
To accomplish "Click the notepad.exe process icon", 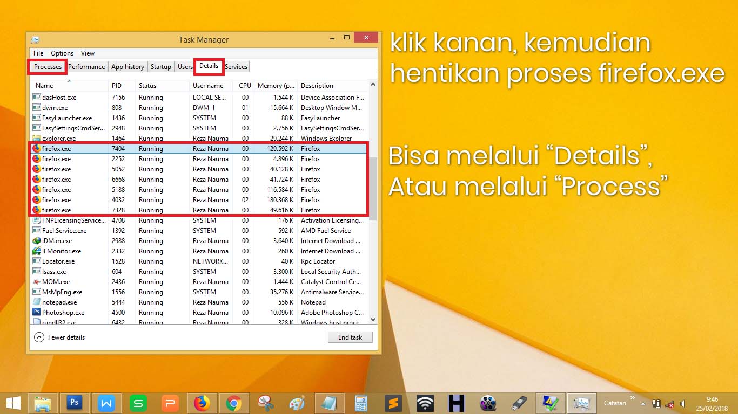I will coord(37,302).
